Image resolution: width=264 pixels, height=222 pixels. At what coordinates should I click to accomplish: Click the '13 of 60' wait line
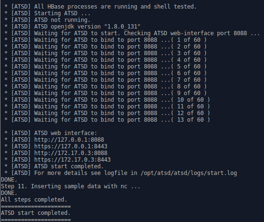107,120
